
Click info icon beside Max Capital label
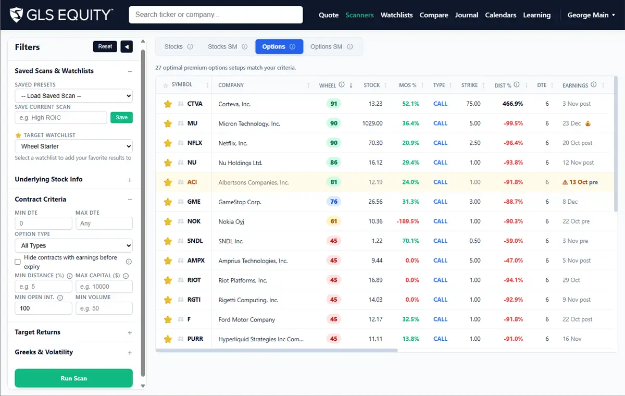pos(126,276)
